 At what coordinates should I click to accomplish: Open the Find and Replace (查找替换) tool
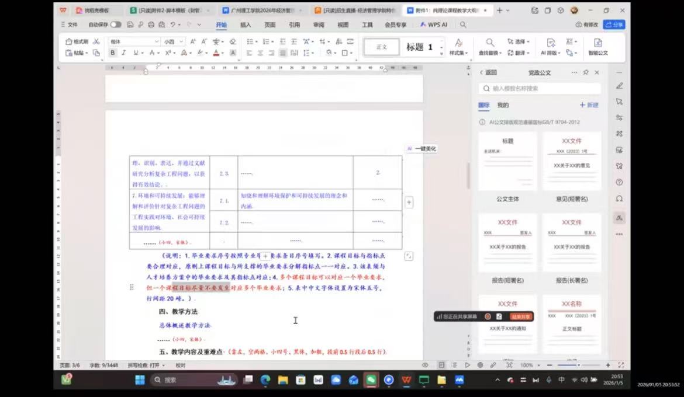click(x=490, y=47)
